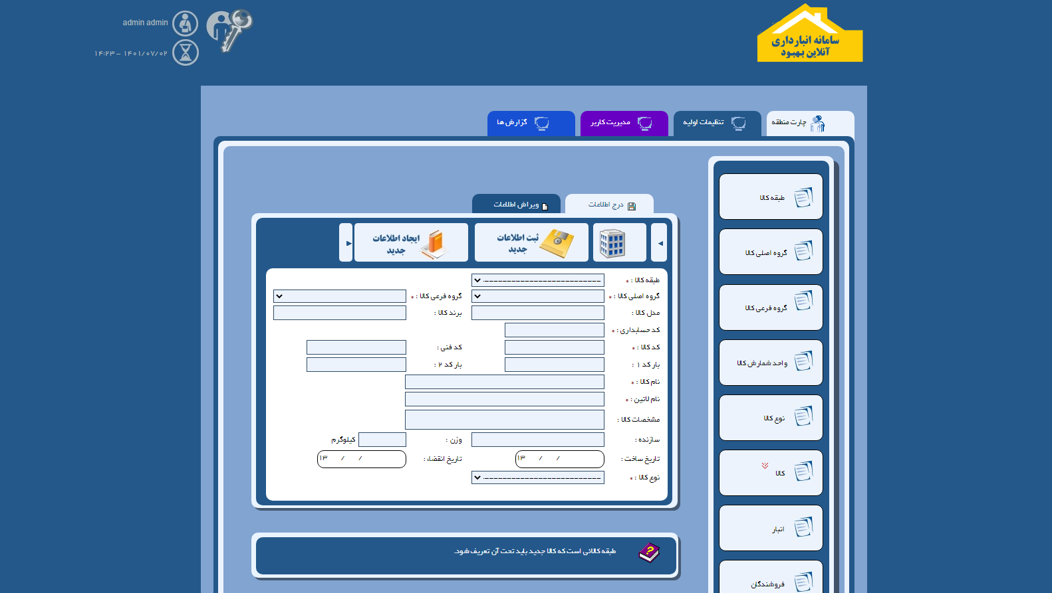Image resolution: width=1052 pixels, height=593 pixels.
Task: Open انبار (warehouse) from the sidebar
Action: click(x=771, y=529)
